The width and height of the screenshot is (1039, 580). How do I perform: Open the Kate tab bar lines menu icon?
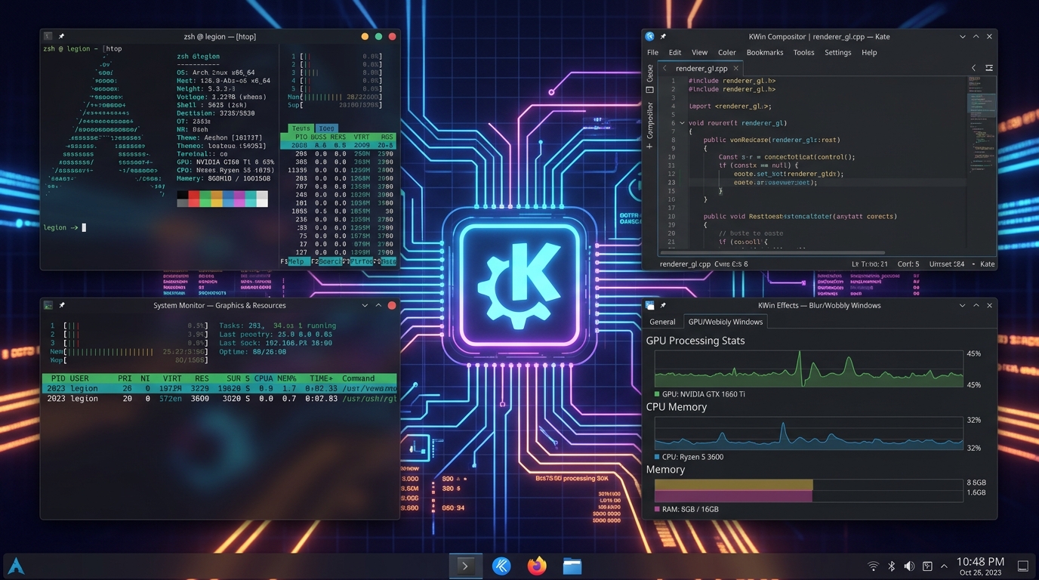click(x=989, y=68)
